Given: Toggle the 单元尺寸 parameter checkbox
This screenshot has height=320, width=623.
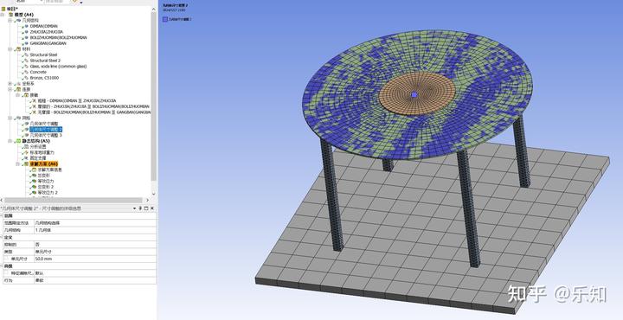Looking at the screenshot, I should 5,259.
